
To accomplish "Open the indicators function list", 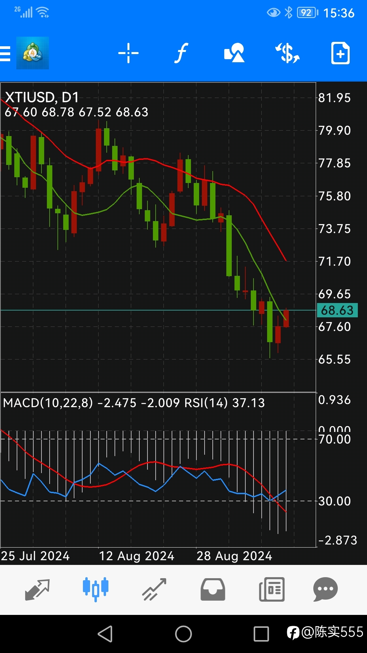I will [181, 53].
